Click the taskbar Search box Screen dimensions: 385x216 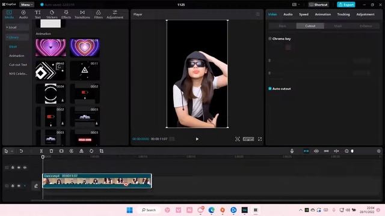click(149, 210)
